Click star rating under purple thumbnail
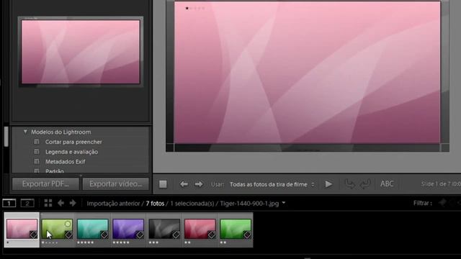This screenshot has height=259, width=461. (x=121, y=242)
